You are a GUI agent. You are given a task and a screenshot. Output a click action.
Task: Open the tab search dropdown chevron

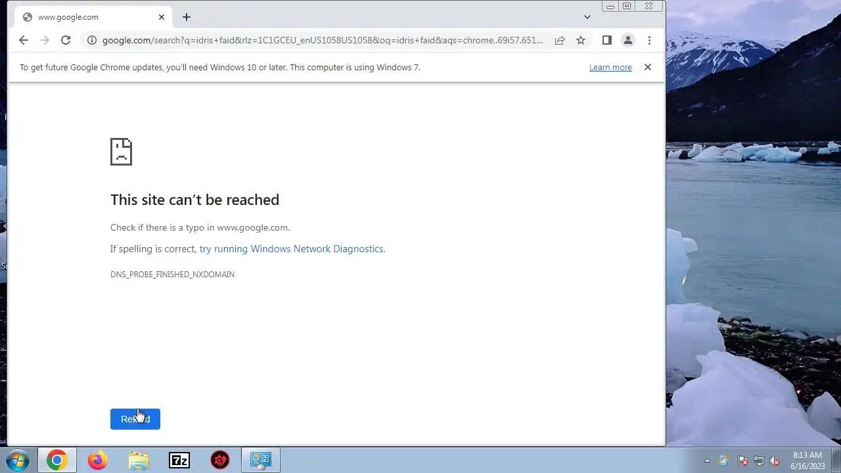coord(587,17)
